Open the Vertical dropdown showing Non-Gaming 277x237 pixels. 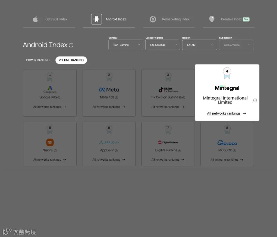[x=126, y=45]
